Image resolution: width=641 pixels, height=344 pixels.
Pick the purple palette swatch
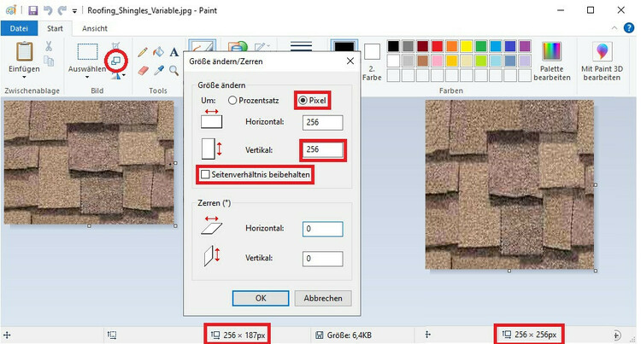click(525, 46)
